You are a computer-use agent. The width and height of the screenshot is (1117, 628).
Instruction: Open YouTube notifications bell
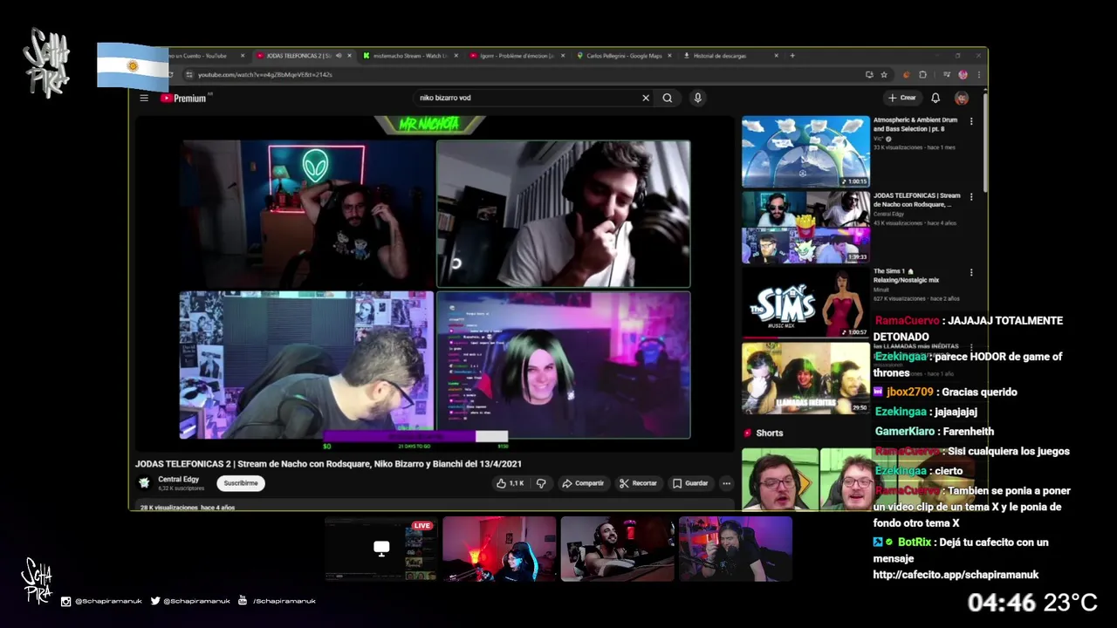(x=935, y=98)
